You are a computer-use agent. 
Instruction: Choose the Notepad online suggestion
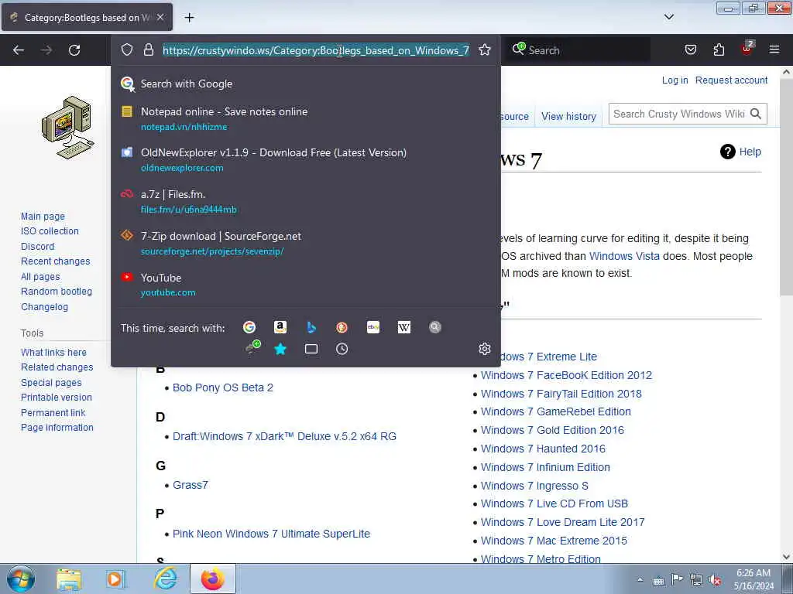coord(305,118)
